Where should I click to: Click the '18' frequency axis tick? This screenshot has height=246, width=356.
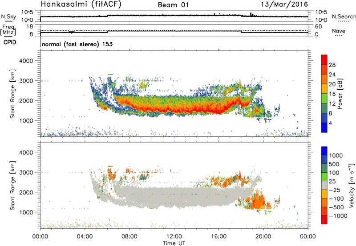pos(30,27)
